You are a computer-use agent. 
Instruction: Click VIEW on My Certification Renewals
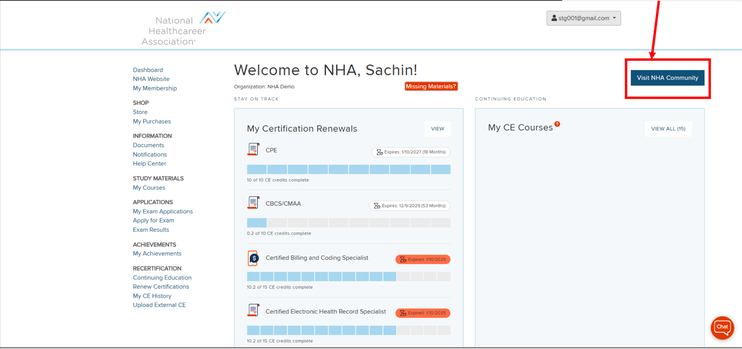(x=437, y=129)
